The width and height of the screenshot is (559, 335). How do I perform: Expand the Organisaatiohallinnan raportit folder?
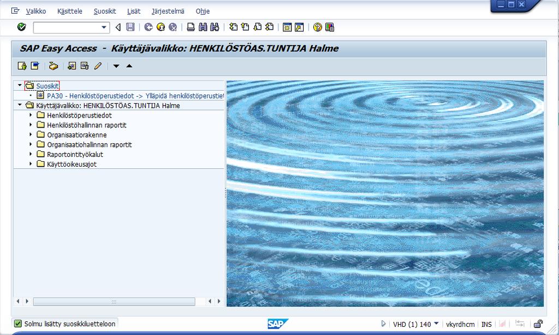[x=31, y=144]
